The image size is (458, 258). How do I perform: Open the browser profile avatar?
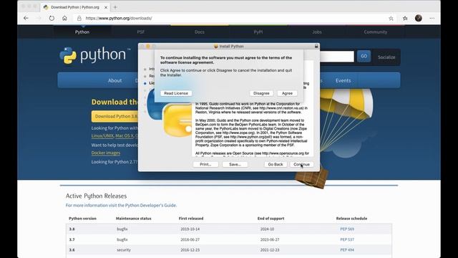[x=418, y=18]
